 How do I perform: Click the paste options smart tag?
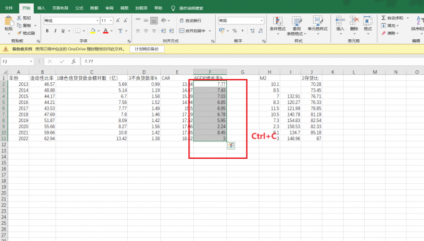click(231, 146)
